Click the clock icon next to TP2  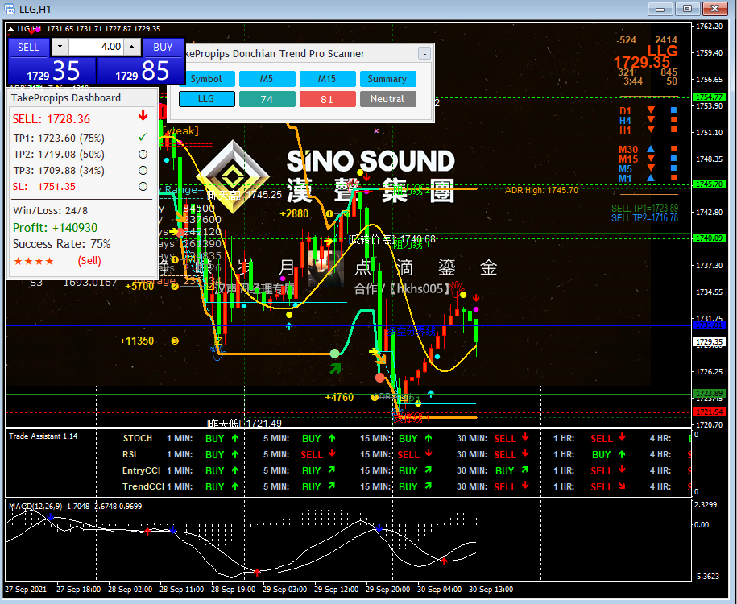143,154
